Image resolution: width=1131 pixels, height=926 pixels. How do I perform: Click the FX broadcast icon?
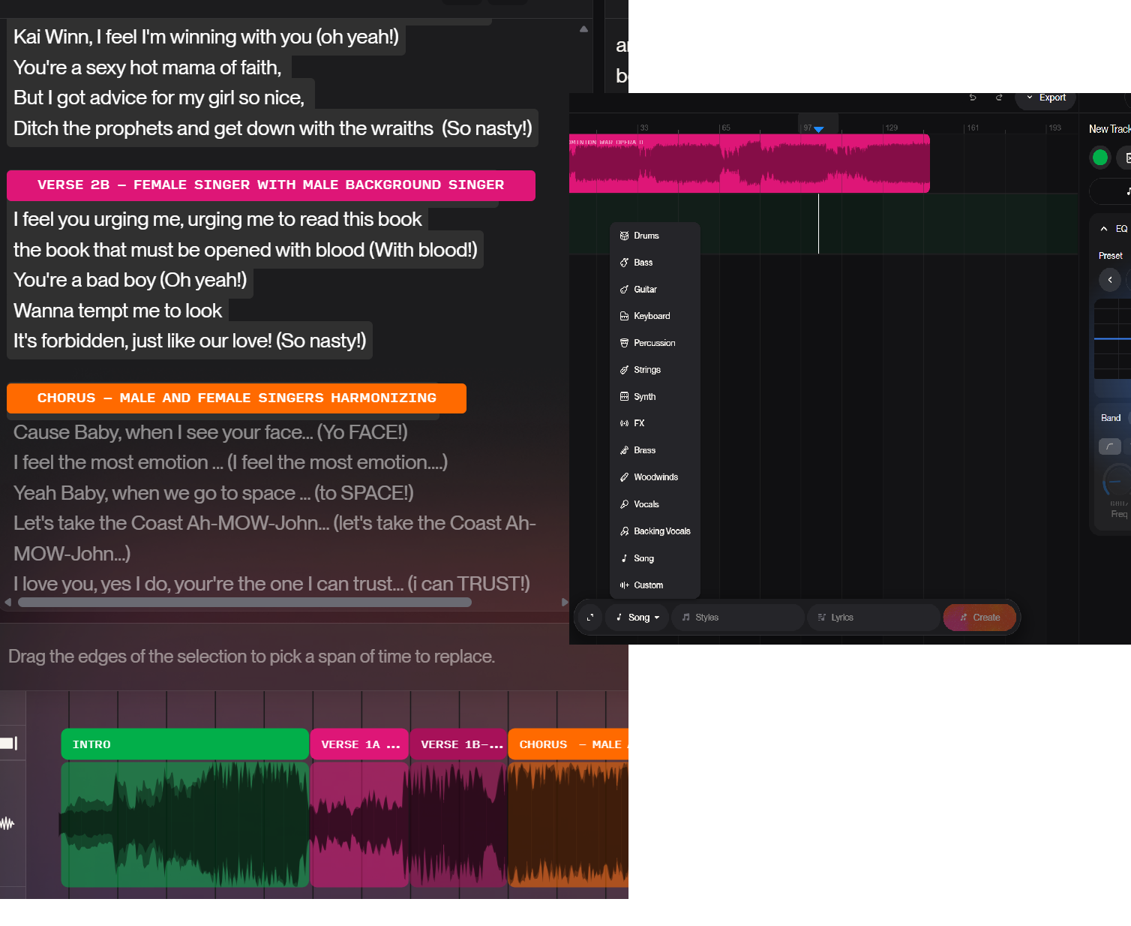[624, 423]
